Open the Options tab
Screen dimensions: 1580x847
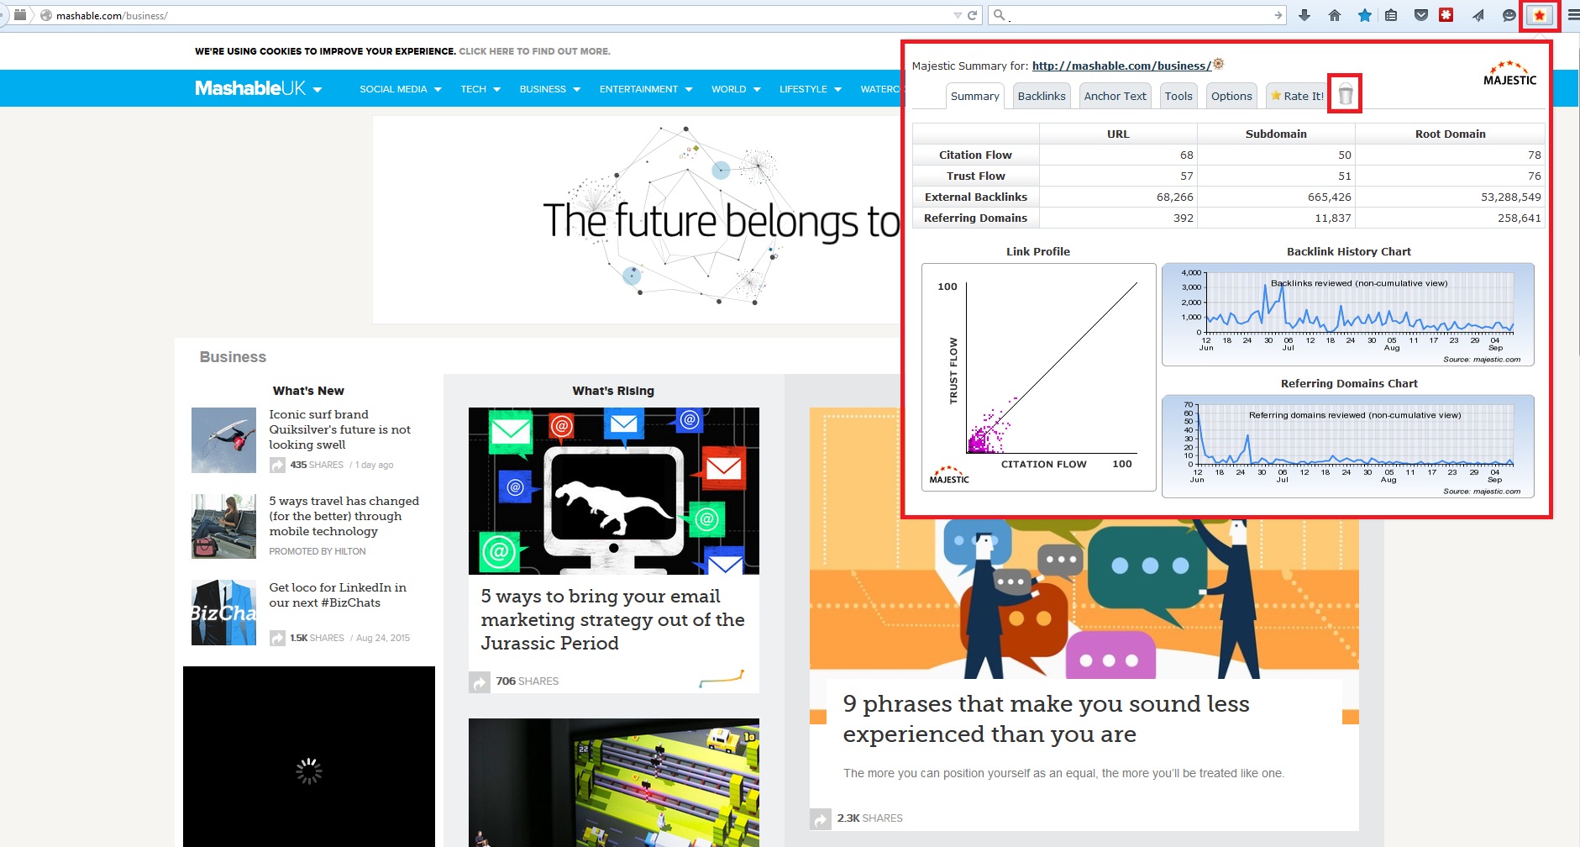tap(1231, 96)
